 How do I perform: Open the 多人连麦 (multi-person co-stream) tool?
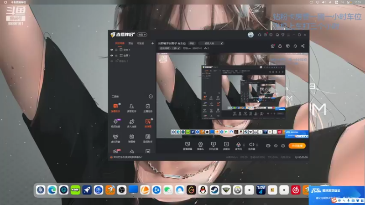point(131,123)
